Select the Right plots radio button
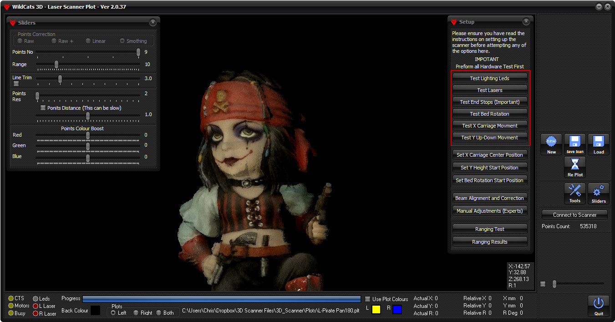The image size is (615, 322). click(136, 313)
